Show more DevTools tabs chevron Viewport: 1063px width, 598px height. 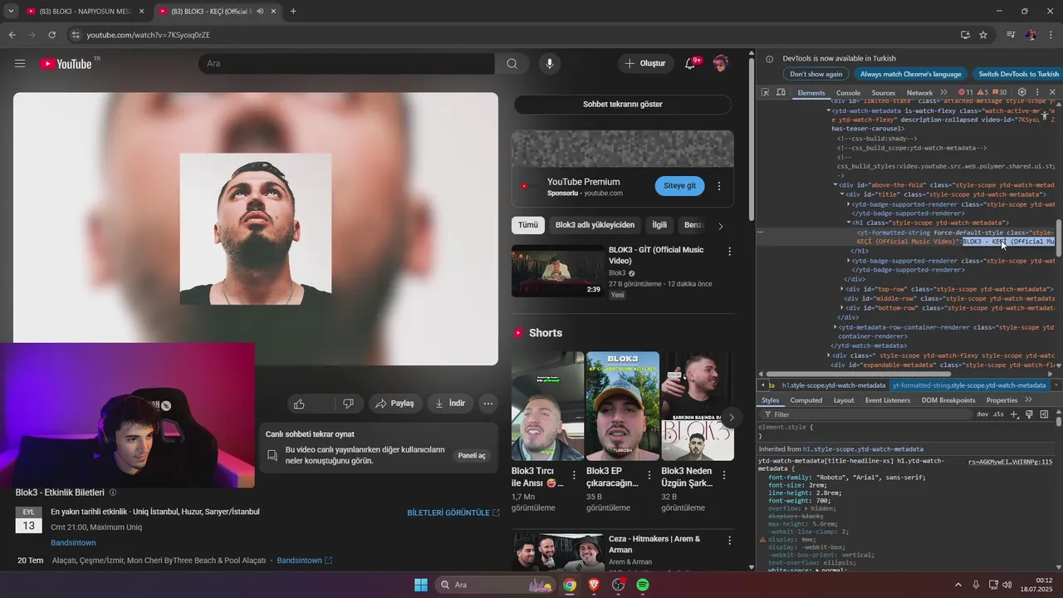click(943, 92)
